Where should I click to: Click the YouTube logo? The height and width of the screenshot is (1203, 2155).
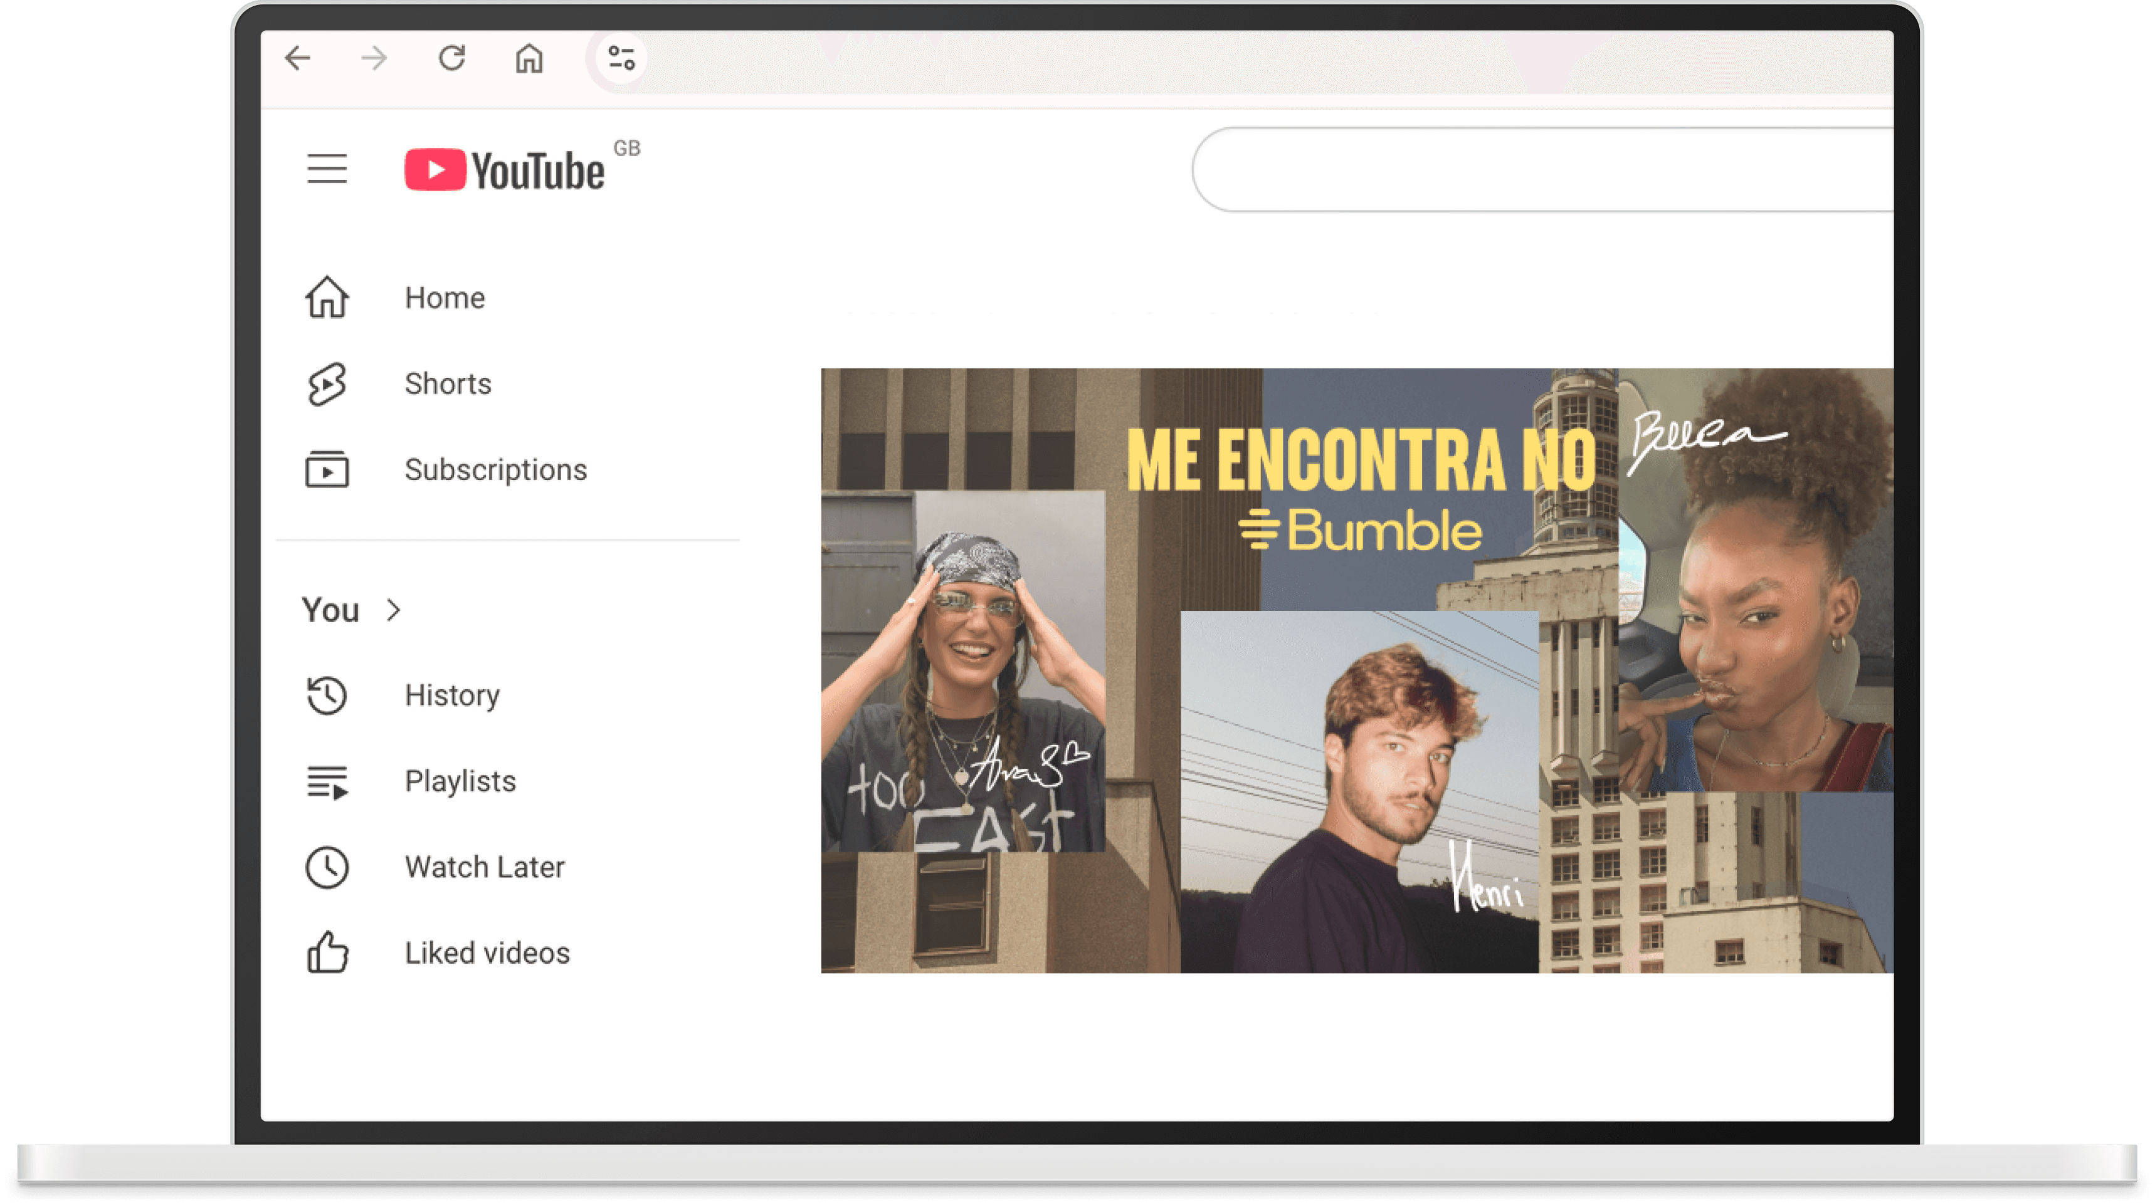(x=505, y=170)
